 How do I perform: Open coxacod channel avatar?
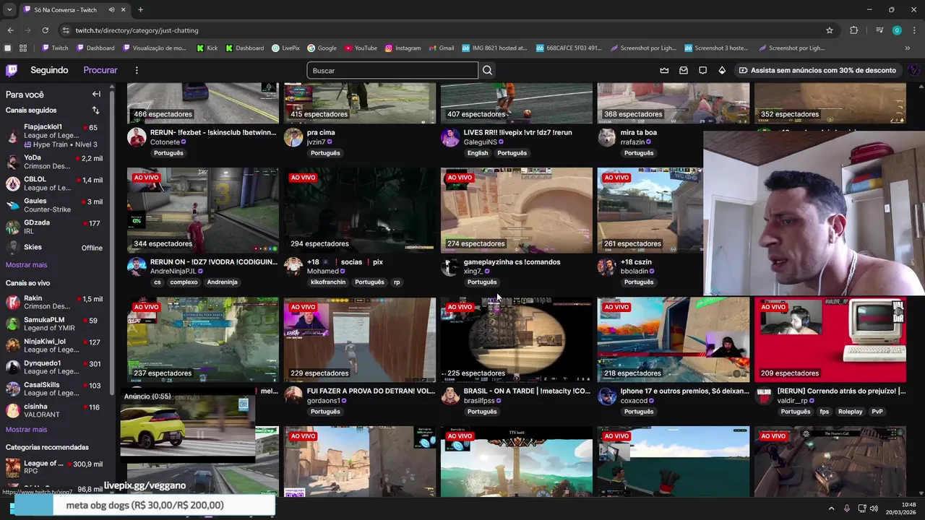(607, 396)
